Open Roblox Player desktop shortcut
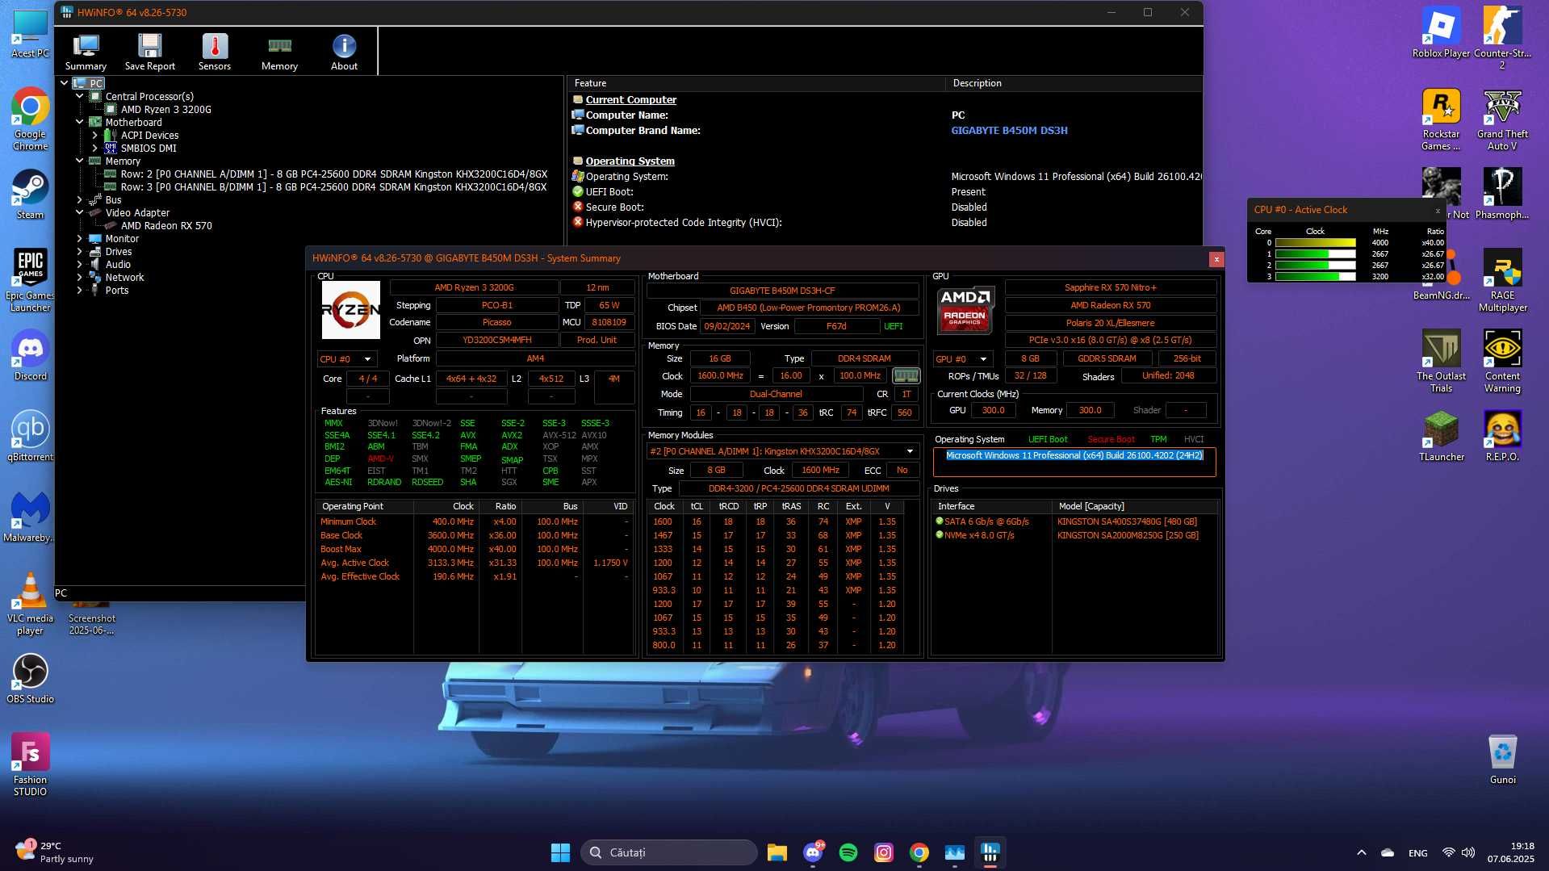Screen dimensions: 1549x871 (x=1441, y=32)
